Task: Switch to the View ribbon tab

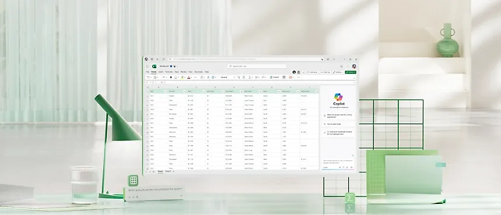Action: coord(191,72)
